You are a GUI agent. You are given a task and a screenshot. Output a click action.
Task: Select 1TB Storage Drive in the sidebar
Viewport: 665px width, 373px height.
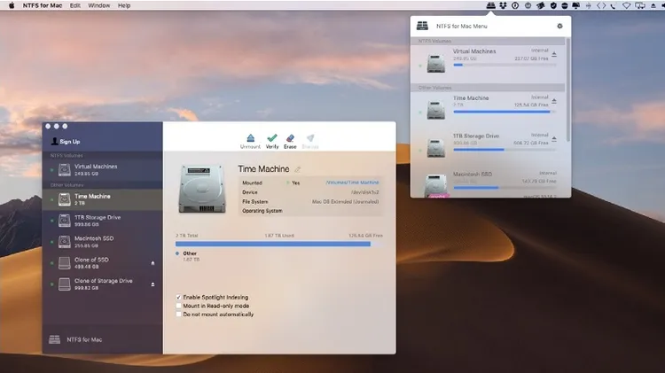click(x=102, y=221)
